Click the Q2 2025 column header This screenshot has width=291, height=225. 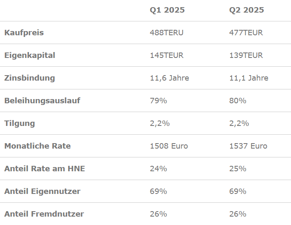[246, 10]
